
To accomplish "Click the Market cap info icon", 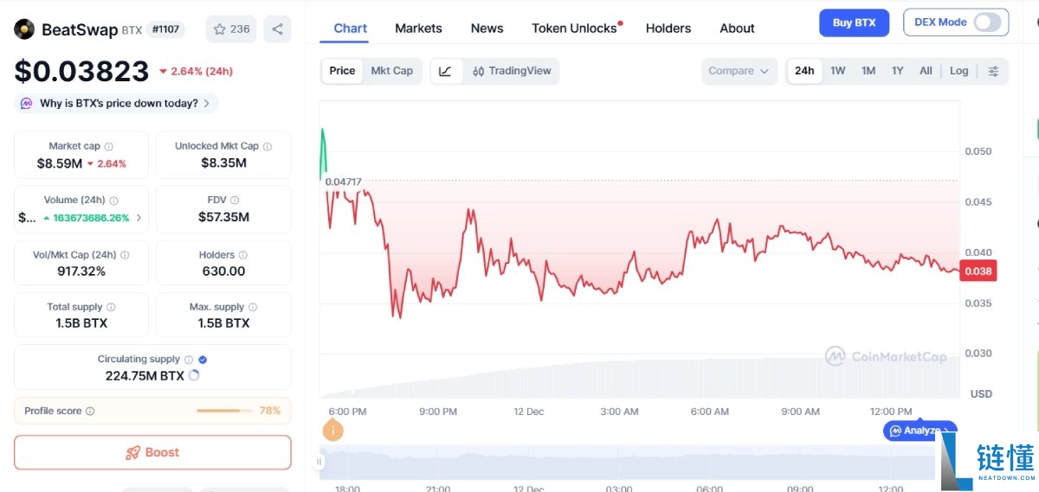I will coord(108,147).
